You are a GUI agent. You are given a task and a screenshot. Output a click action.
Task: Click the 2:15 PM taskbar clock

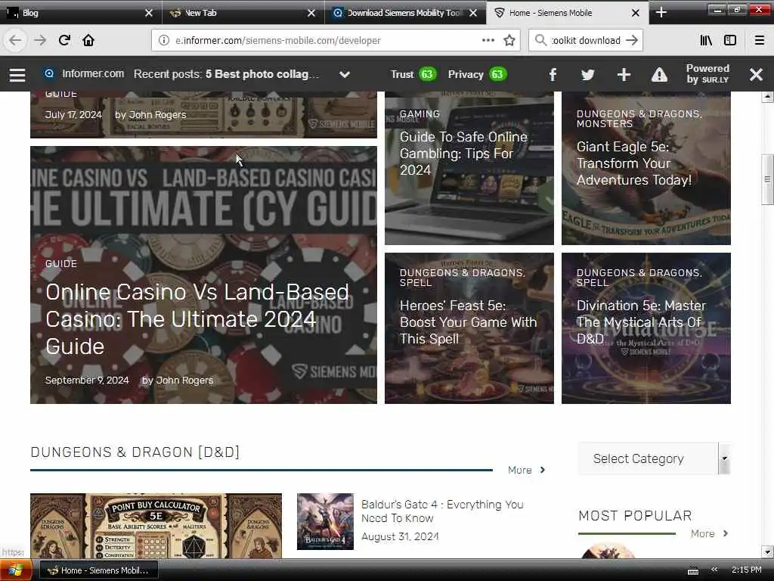(746, 570)
